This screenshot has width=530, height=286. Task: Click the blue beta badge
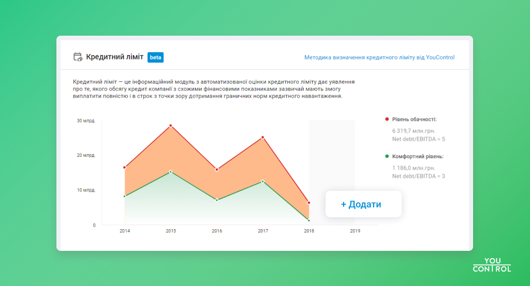point(155,57)
